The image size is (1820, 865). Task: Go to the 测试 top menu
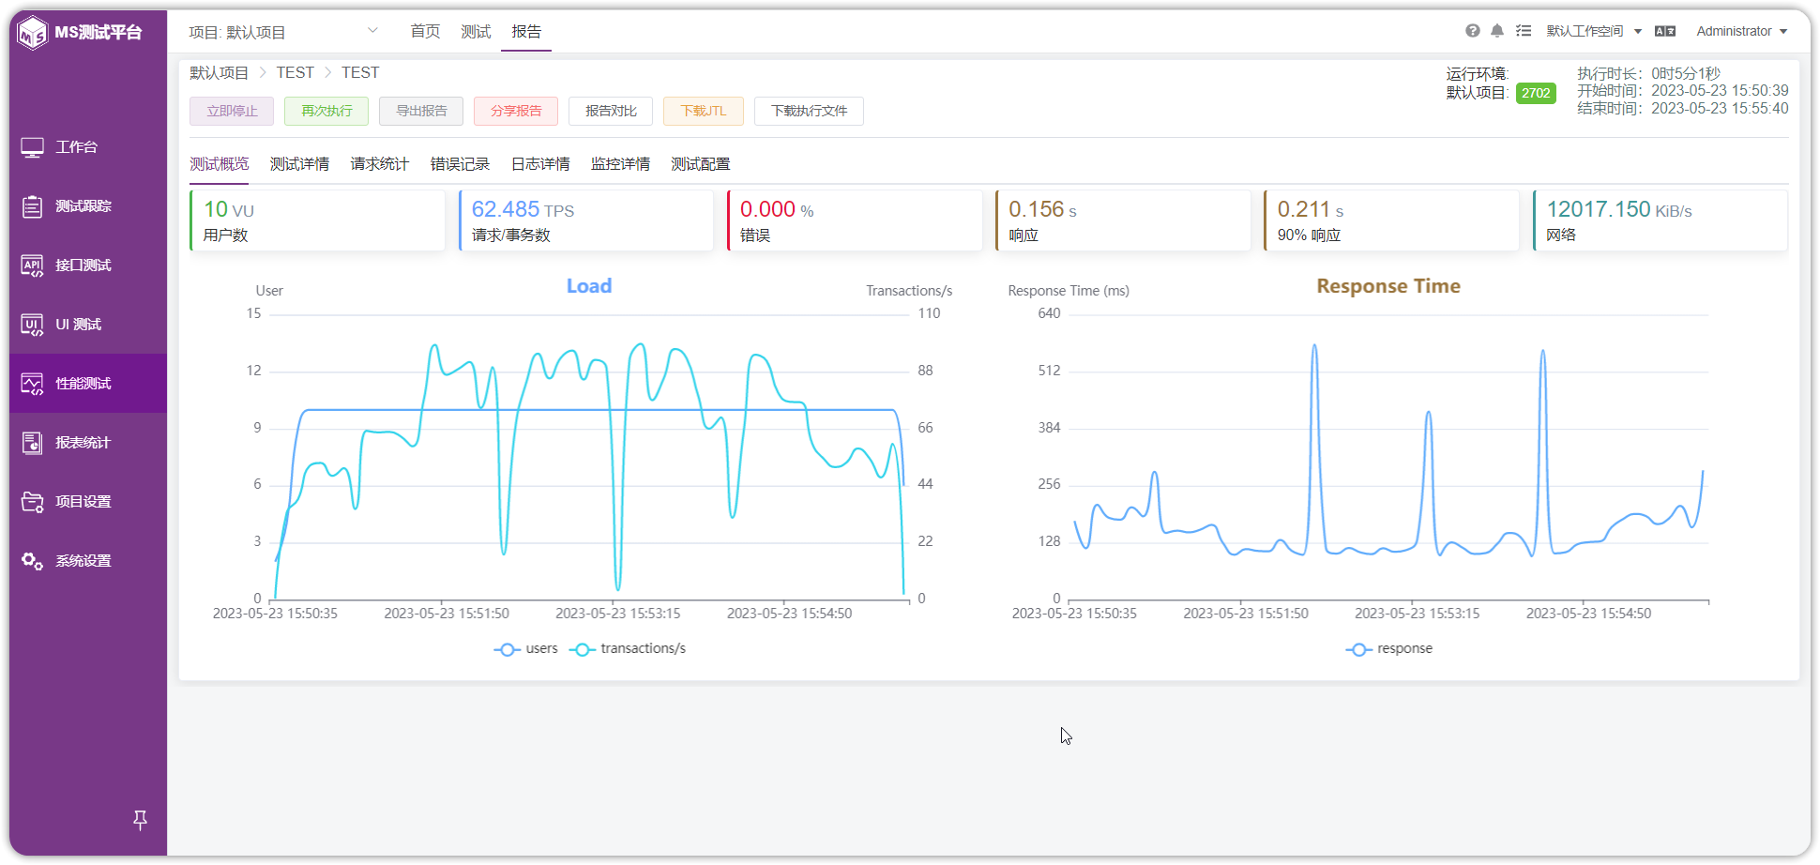coord(476,32)
